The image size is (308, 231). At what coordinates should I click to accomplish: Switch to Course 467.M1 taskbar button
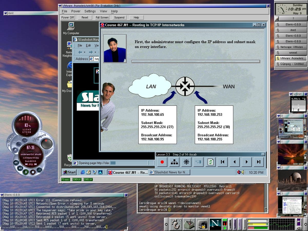click(x=128, y=172)
